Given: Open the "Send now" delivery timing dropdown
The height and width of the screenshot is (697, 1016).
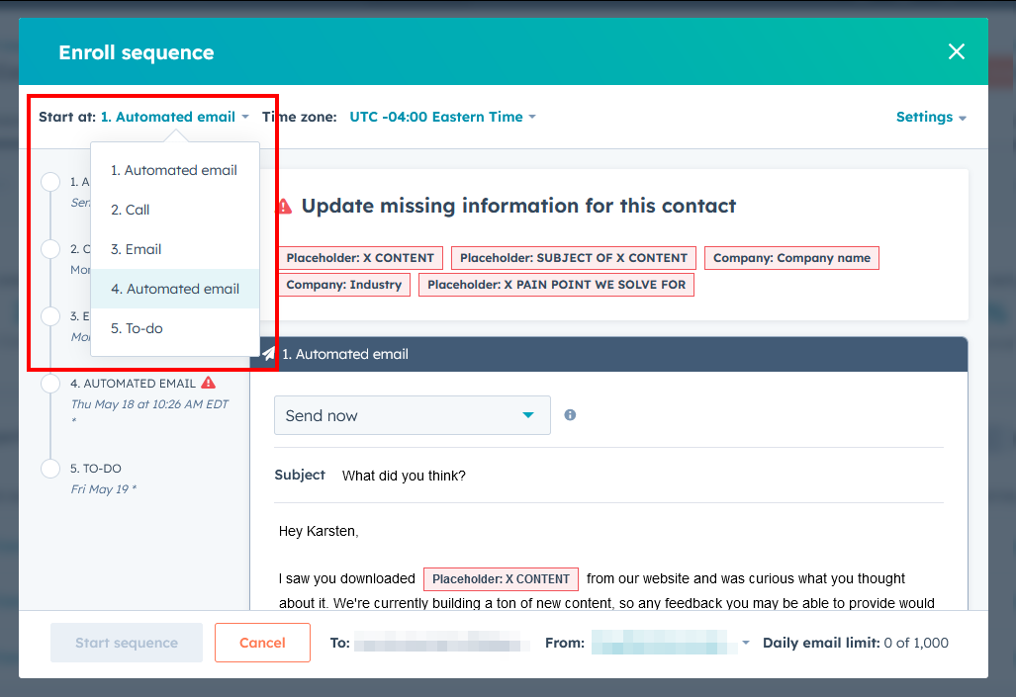Looking at the screenshot, I should coord(412,415).
